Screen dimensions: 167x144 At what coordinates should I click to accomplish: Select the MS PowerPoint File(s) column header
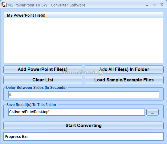pos(76,15)
